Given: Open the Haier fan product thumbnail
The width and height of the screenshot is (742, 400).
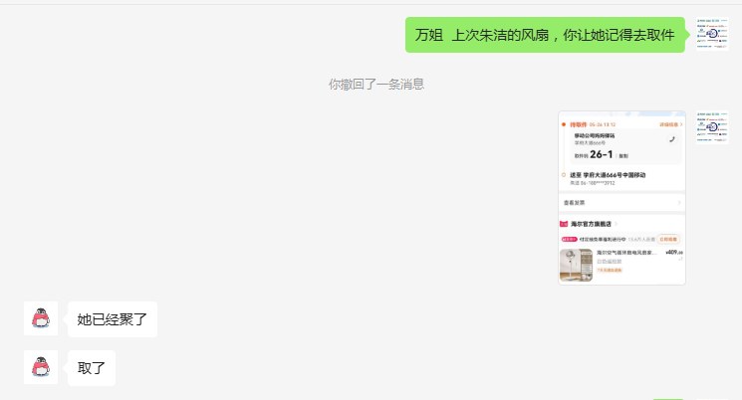Looking at the screenshot, I should coord(576,266).
